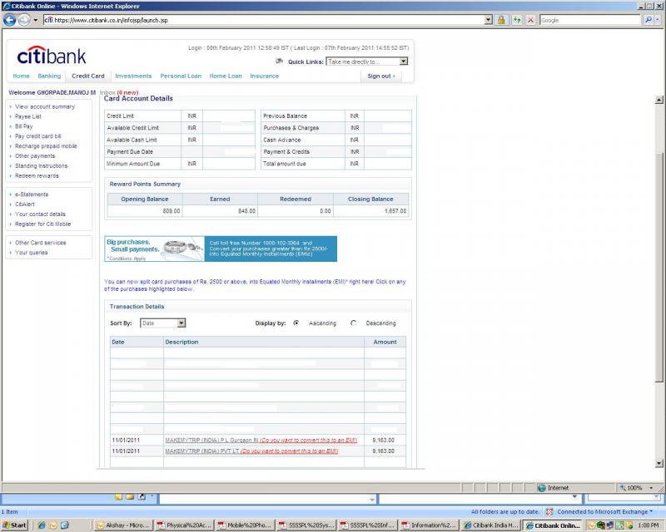Click the page scrollbar up arrow
666x532 pixels.
[659, 100]
